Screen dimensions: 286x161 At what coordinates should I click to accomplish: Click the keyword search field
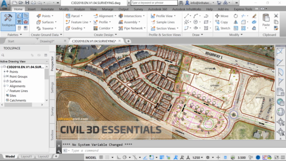pos(154,3)
